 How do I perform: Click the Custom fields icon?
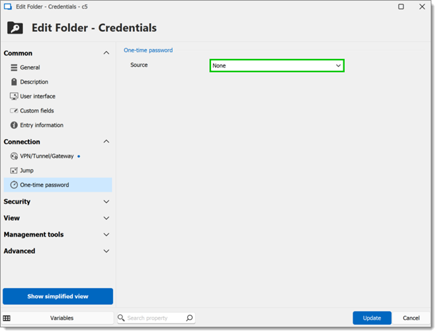click(14, 111)
